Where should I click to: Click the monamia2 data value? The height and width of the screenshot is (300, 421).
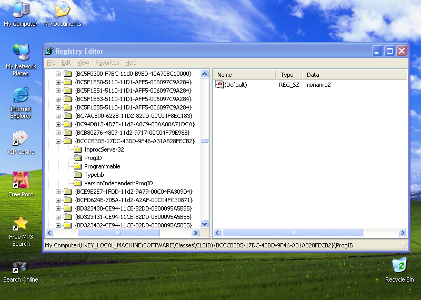(318, 85)
